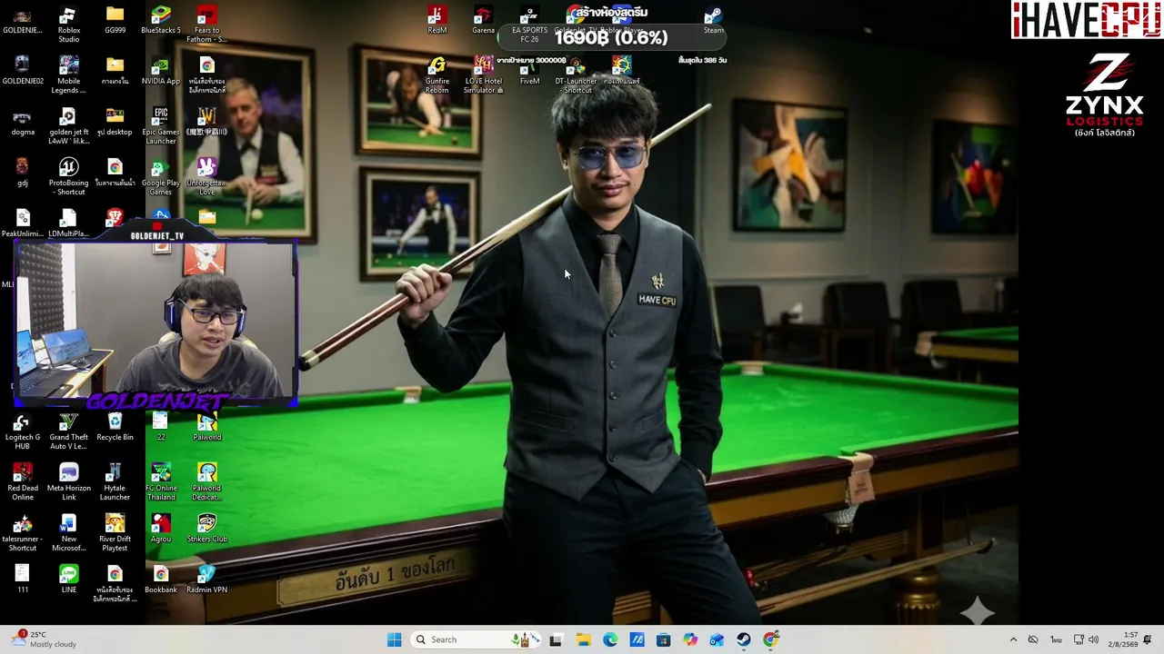Screen dimensions: 1164x654
Task: Open the "golden jet ft L4wW" media file
Action: click(68, 126)
